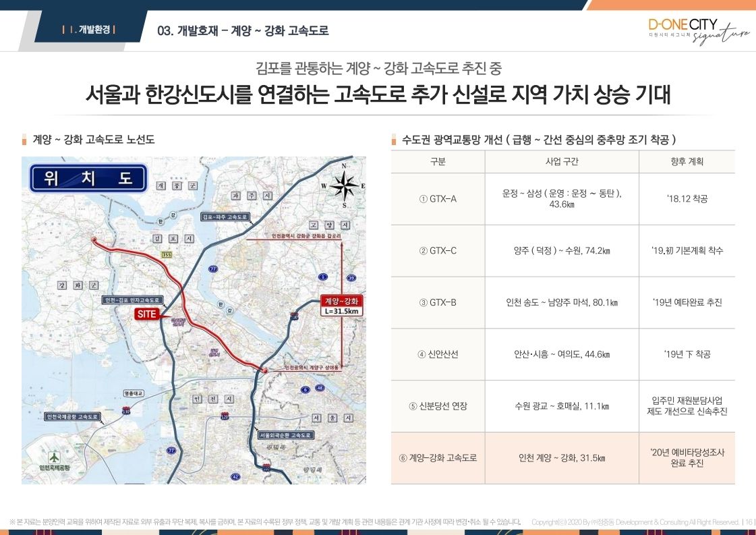Click the 서울시 label on map
This screenshot has height=535, width=756.
332,418
